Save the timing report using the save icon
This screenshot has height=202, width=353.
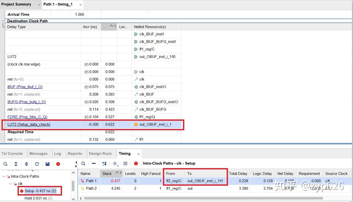[47, 164]
